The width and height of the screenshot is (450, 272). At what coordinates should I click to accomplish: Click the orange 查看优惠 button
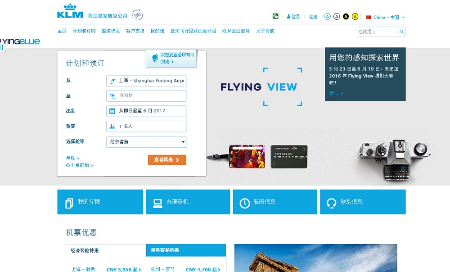click(167, 160)
